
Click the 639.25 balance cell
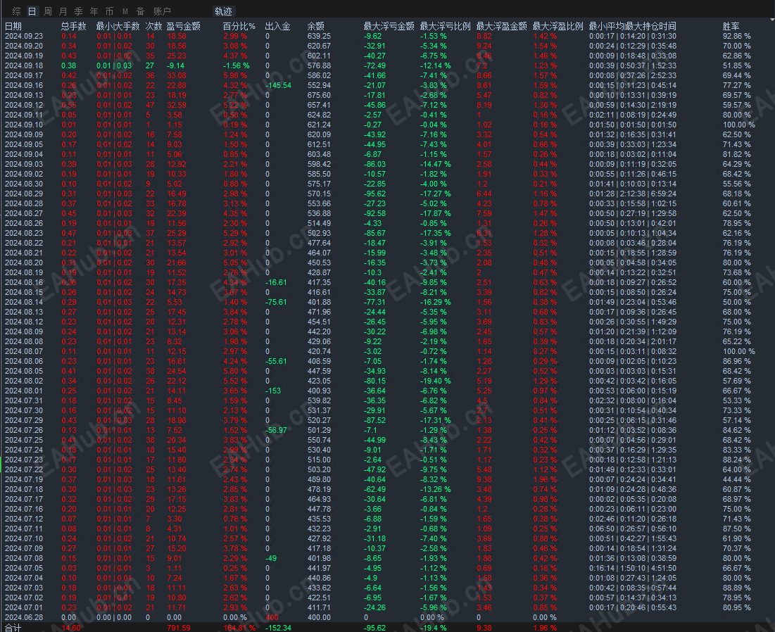point(319,36)
